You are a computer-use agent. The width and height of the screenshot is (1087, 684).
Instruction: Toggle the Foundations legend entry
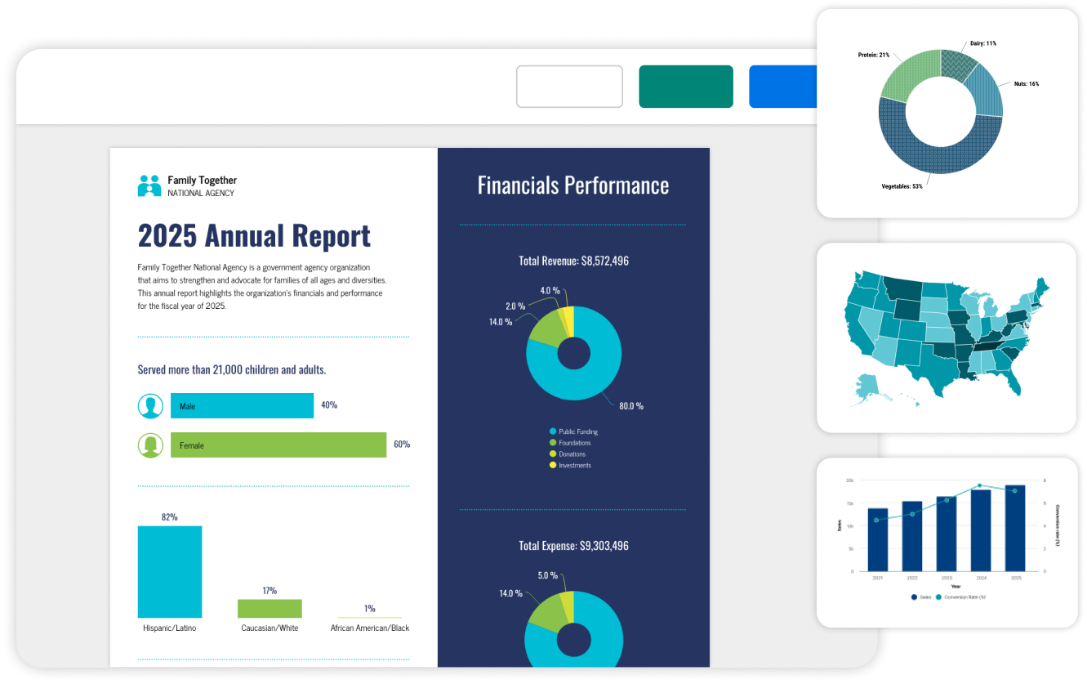click(554, 442)
